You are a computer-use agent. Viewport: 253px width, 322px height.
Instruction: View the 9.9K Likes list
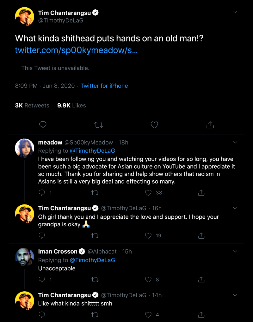71,106
